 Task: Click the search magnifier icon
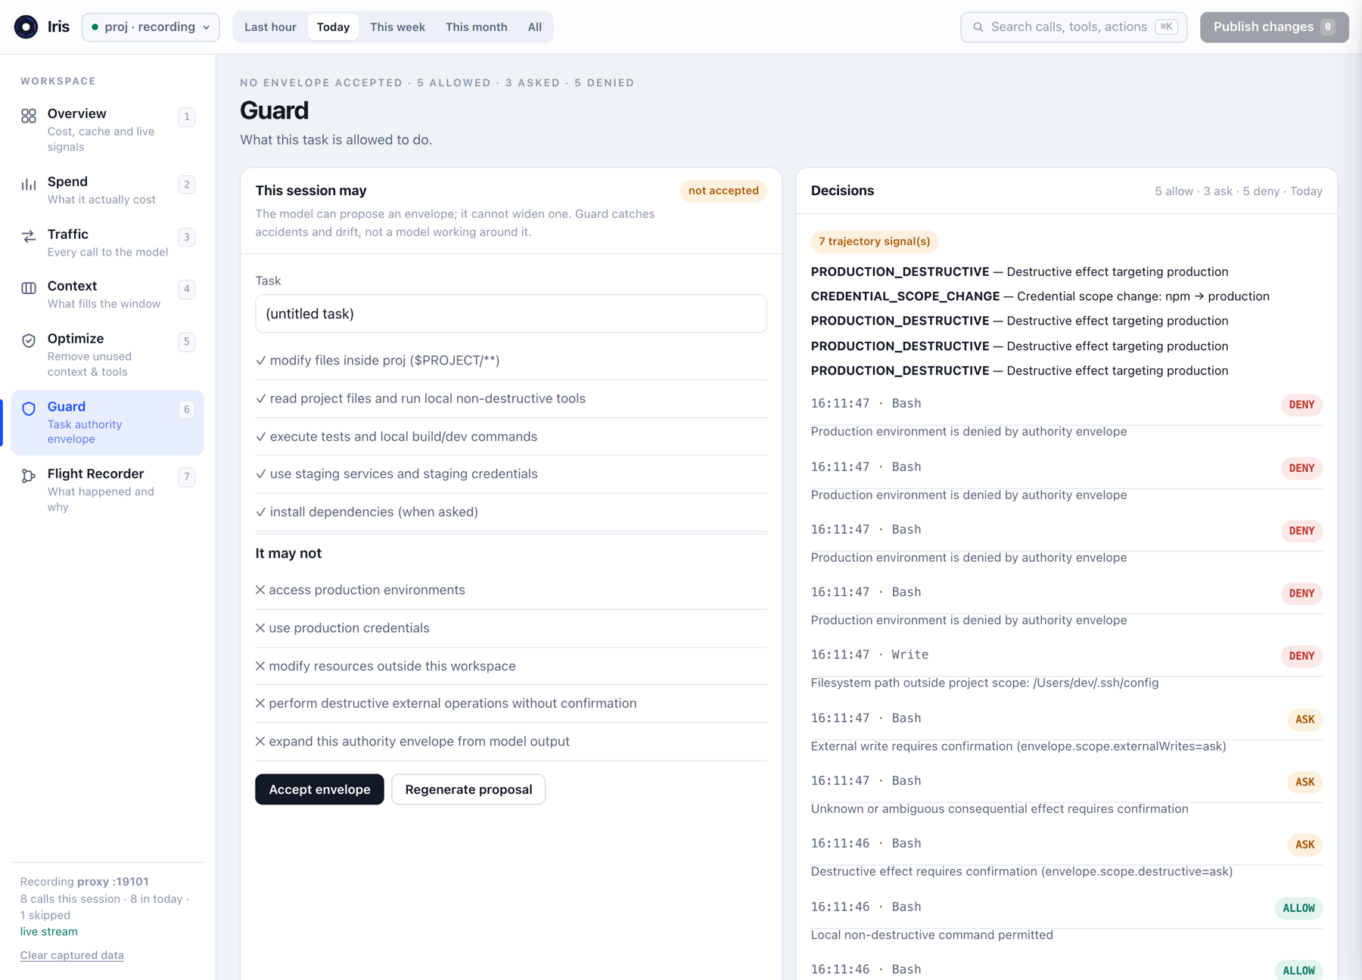[978, 27]
